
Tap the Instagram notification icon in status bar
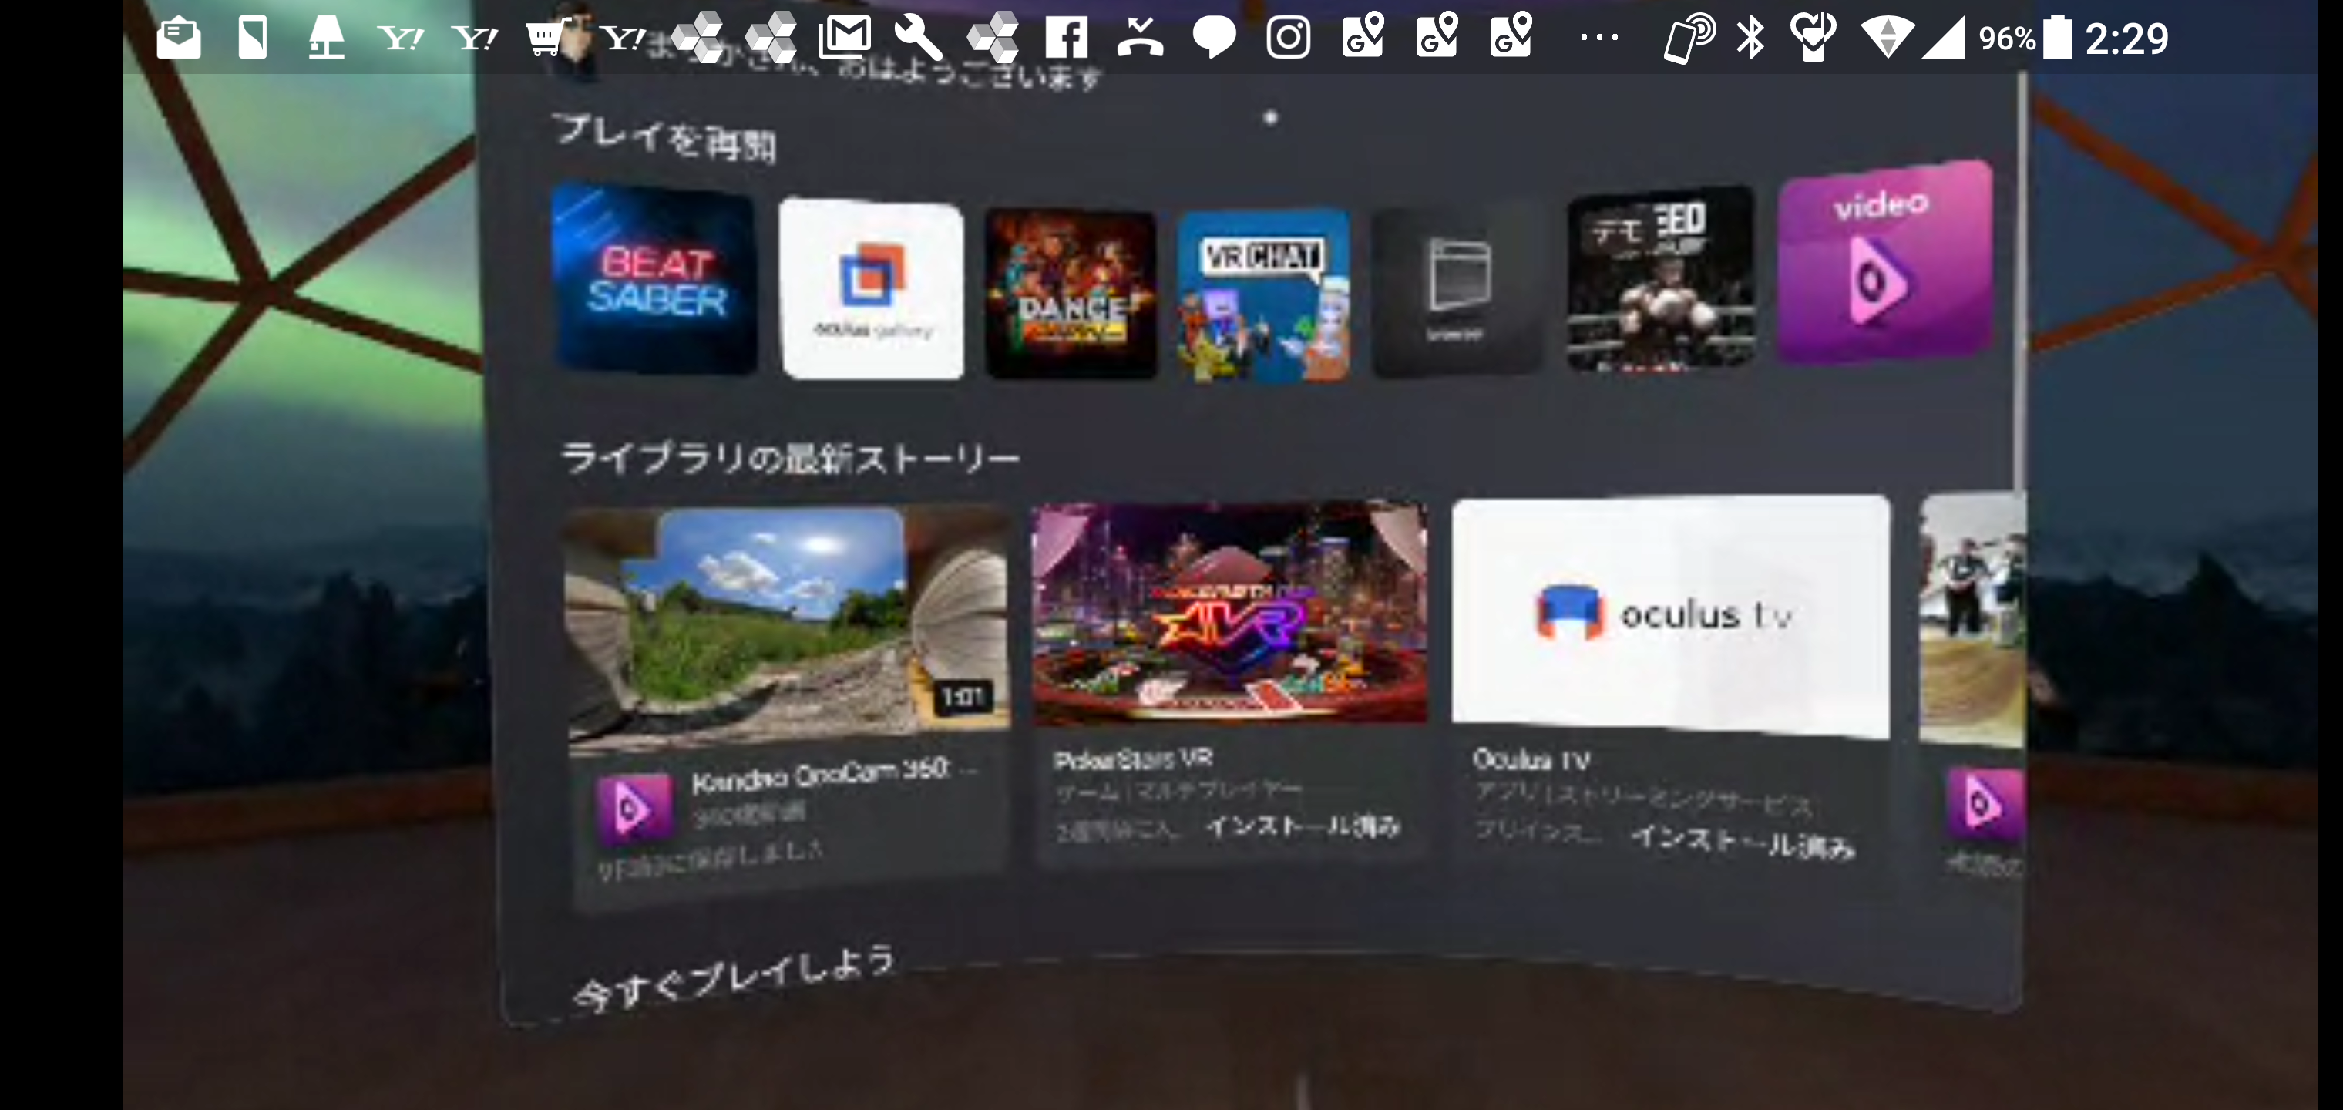1288,39
